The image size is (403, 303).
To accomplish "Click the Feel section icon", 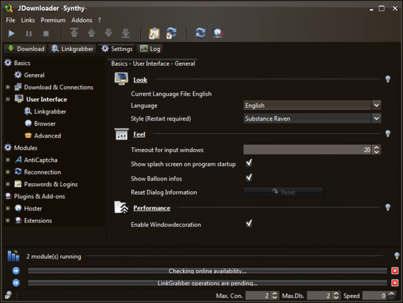I will [x=122, y=134].
